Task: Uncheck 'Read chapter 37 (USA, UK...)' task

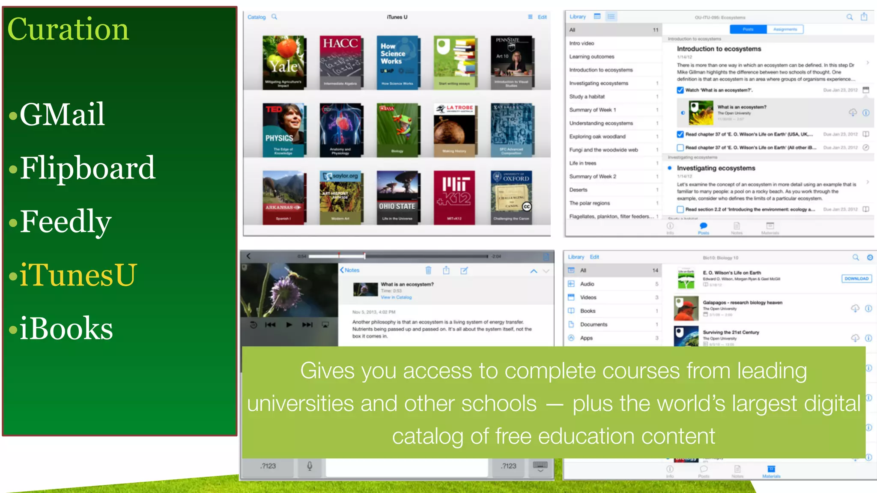Action: pos(680,134)
